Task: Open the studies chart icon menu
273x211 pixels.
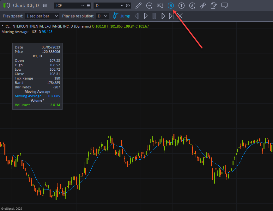Action: tap(149, 5)
